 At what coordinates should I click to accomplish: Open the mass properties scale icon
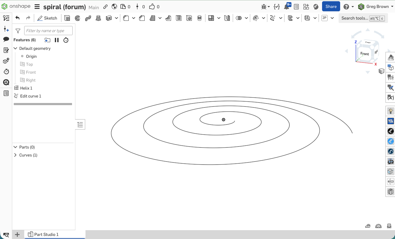389,226
